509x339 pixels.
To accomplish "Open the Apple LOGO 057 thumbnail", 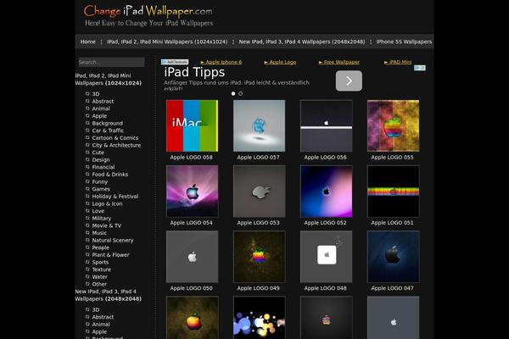I will (x=259, y=125).
